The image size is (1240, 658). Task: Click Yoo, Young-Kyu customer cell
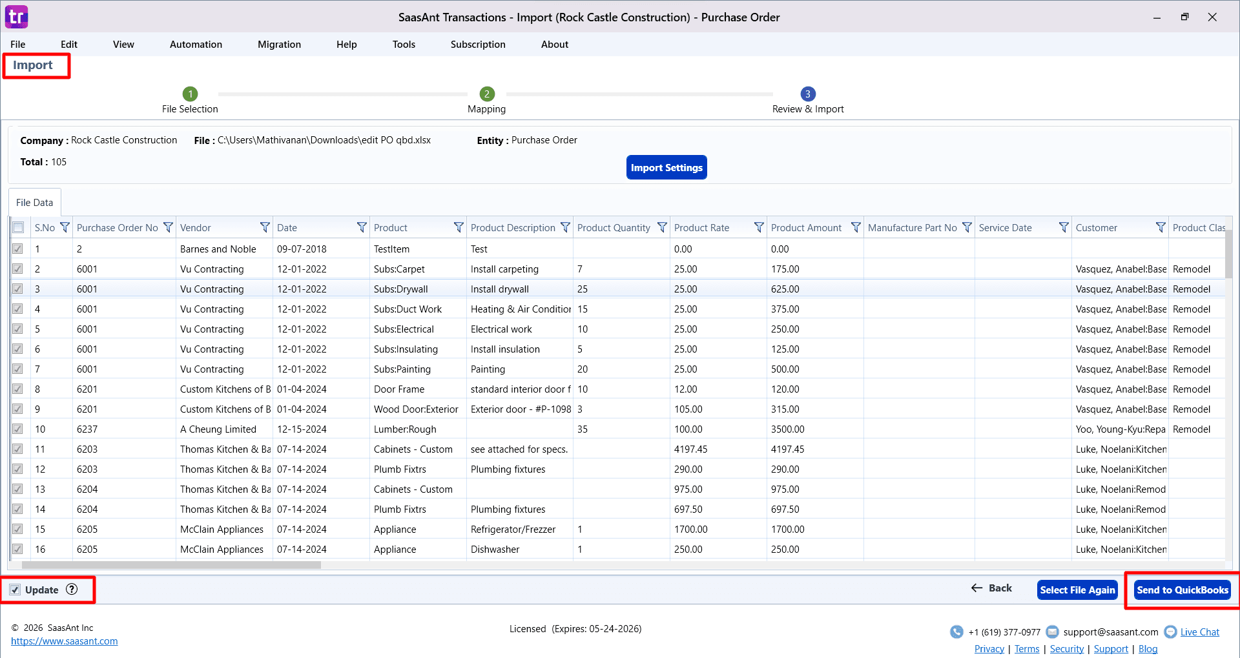click(x=1120, y=429)
